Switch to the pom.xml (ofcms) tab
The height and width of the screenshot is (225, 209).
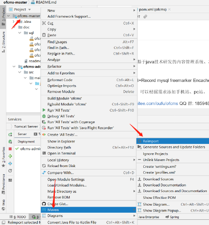pyautogui.click(x=152, y=10)
